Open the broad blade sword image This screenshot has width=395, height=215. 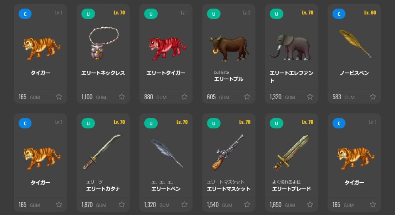(291, 152)
